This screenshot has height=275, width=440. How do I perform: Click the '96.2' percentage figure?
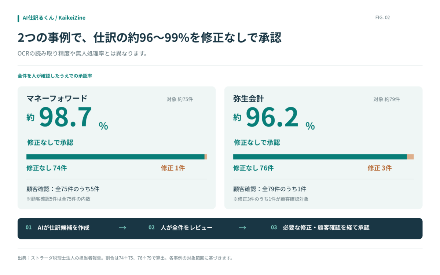point(272,117)
